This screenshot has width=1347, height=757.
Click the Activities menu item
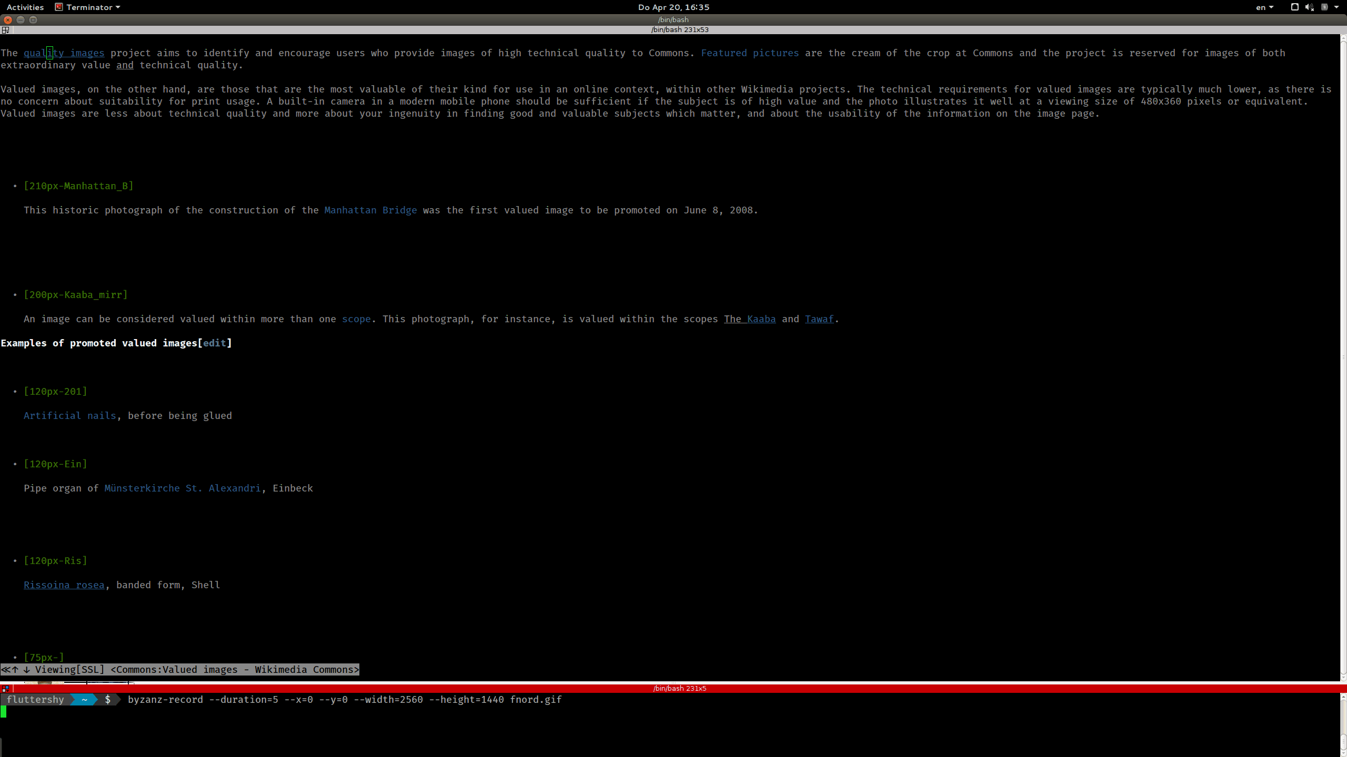point(24,6)
